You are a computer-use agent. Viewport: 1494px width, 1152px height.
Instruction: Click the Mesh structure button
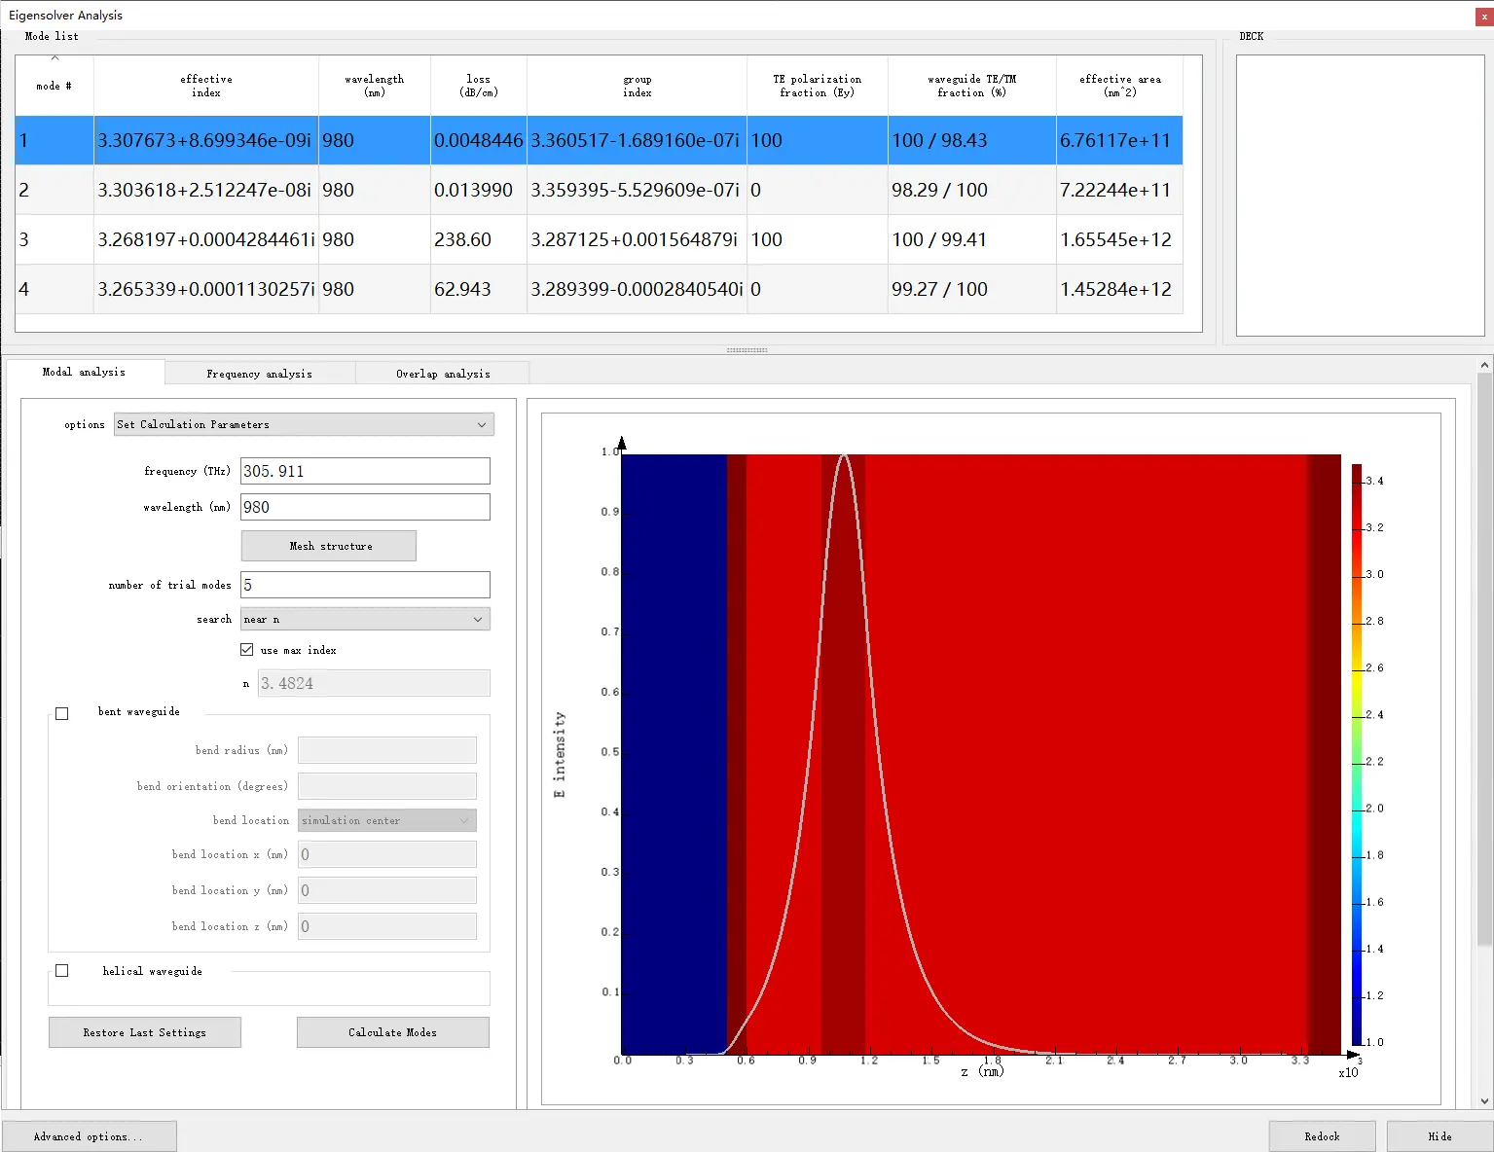click(x=329, y=546)
